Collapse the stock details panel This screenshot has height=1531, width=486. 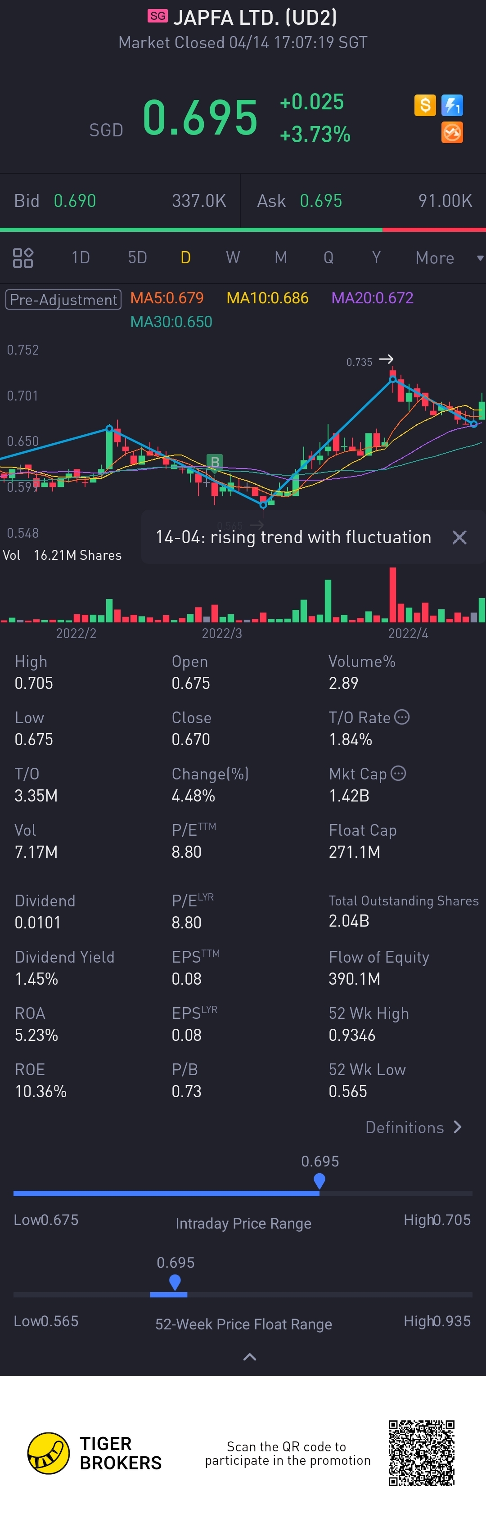coord(250,1357)
